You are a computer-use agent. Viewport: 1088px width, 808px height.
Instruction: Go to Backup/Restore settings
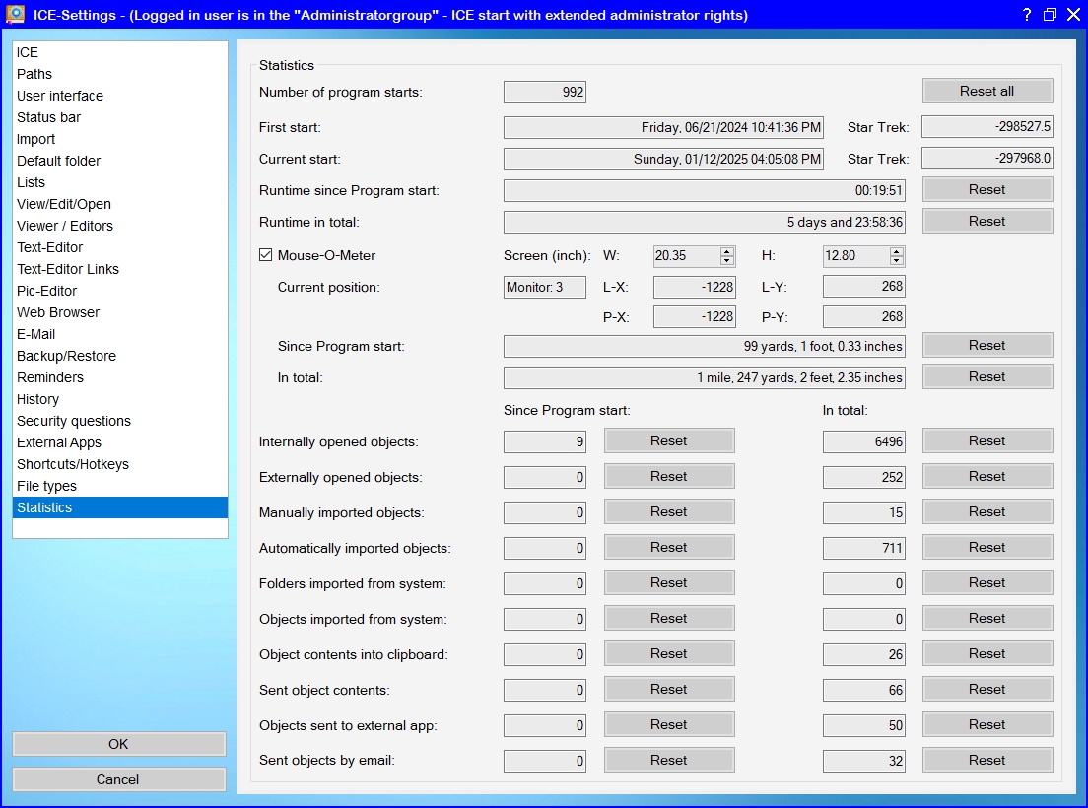(66, 356)
